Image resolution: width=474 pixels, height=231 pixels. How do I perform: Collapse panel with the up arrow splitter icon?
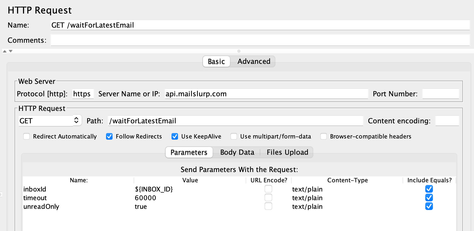tap(5, 51)
